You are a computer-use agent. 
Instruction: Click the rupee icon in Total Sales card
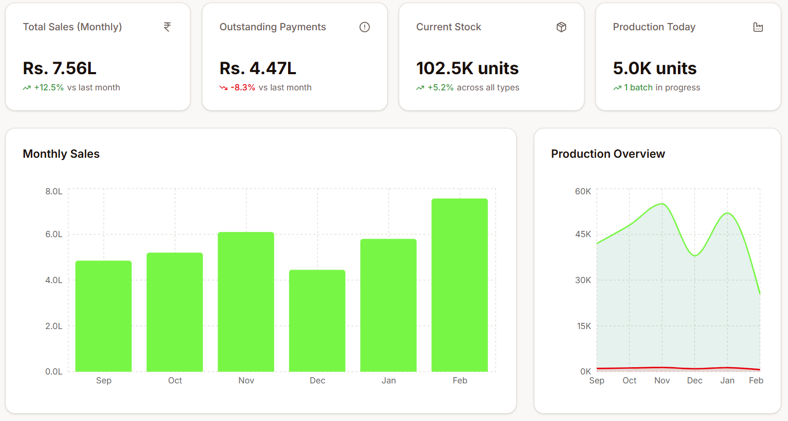tap(167, 27)
